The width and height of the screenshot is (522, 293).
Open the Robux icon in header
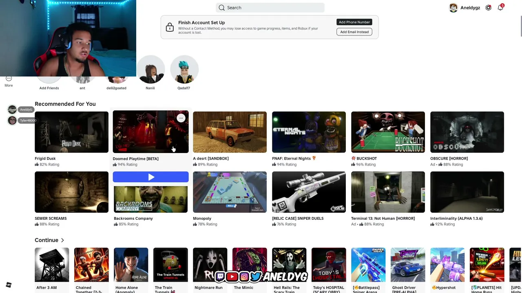pyautogui.click(x=488, y=8)
